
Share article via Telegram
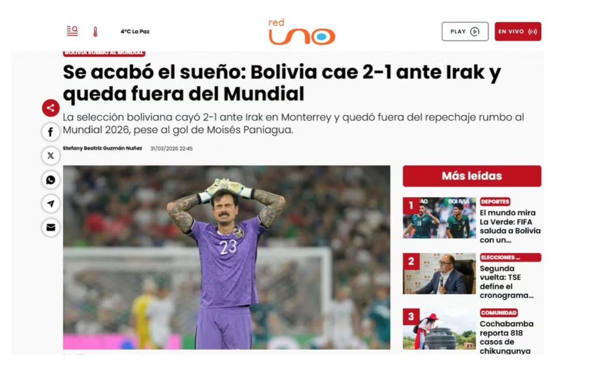click(50, 204)
